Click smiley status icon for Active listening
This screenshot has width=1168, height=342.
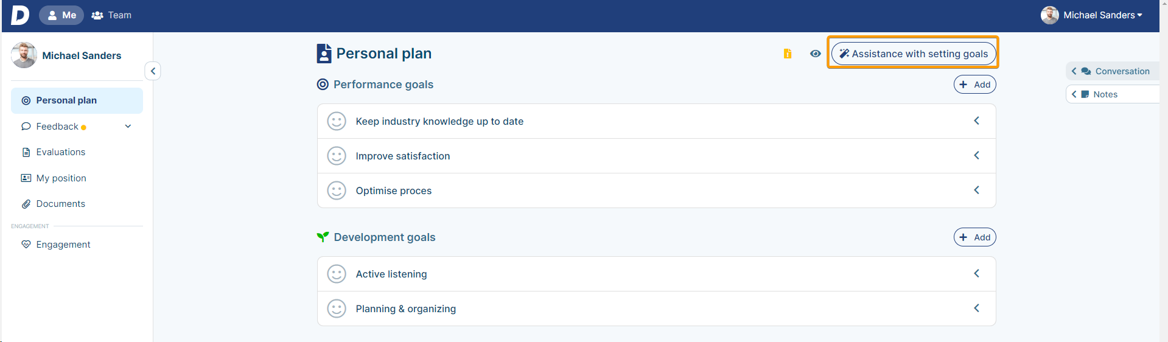coord(337,274)
